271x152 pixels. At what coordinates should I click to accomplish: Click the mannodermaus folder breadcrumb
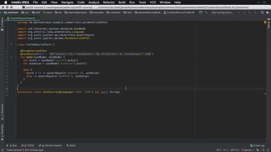pos(76,12)
